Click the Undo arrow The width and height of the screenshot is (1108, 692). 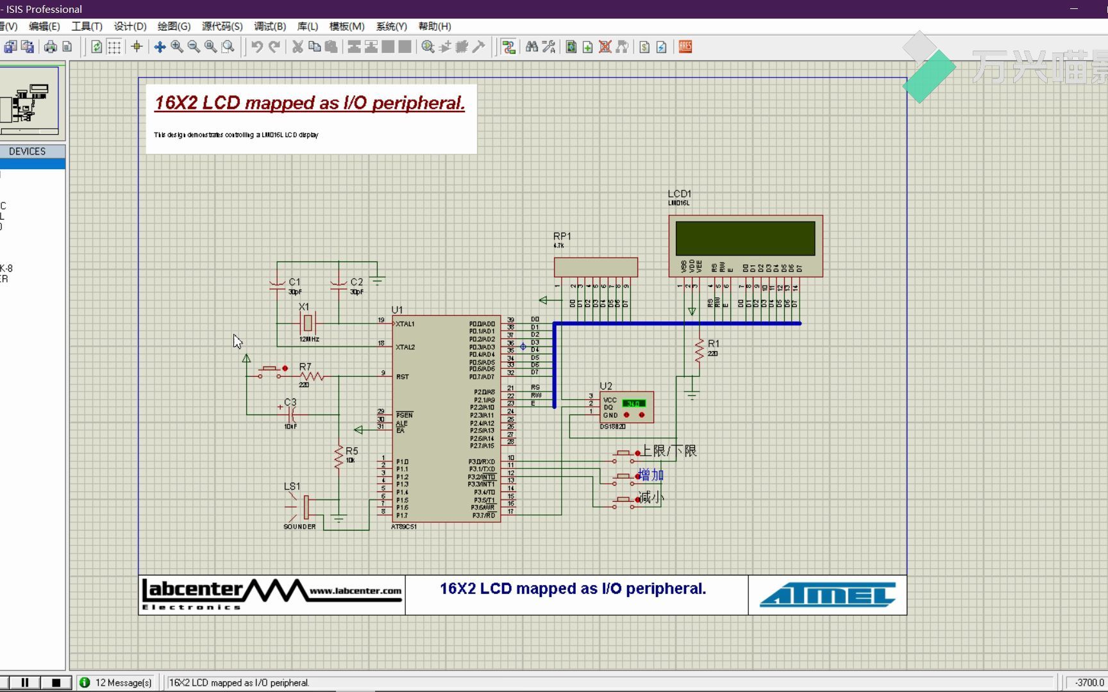click(x=257, y=47)
